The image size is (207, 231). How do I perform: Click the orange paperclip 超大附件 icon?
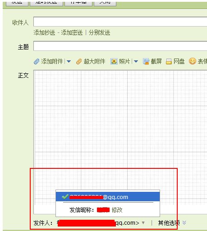coord(79,61)
